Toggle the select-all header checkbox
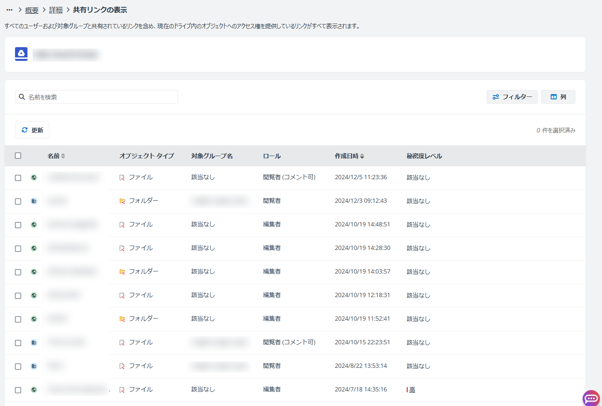Image resolution: width=602 pixels, height=406 pixels. 18,156
